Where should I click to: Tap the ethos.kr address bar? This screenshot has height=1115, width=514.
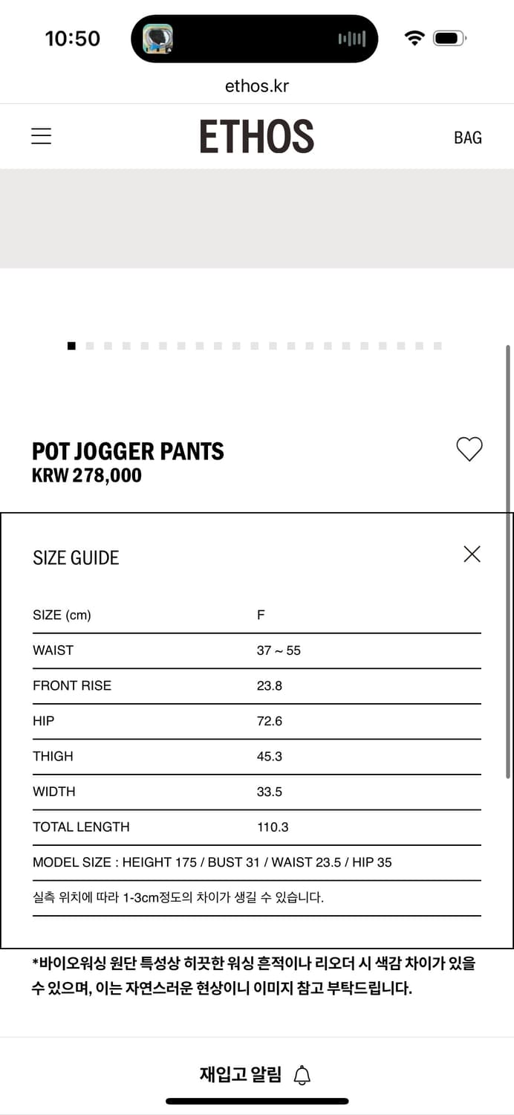pyautogui.click(x=257, y=85)
